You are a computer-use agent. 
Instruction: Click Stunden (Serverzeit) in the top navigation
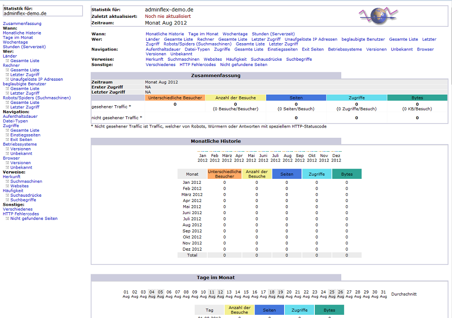pos(273,34)
